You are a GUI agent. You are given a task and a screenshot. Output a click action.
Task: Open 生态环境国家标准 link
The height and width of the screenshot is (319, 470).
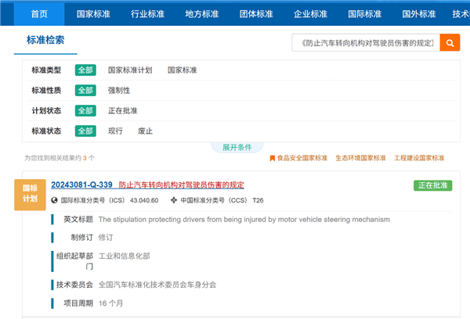click(360, 158)
